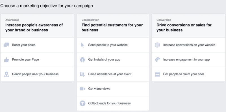
Task: Click the globe website conversions icon
Action: tap(157, 45)
